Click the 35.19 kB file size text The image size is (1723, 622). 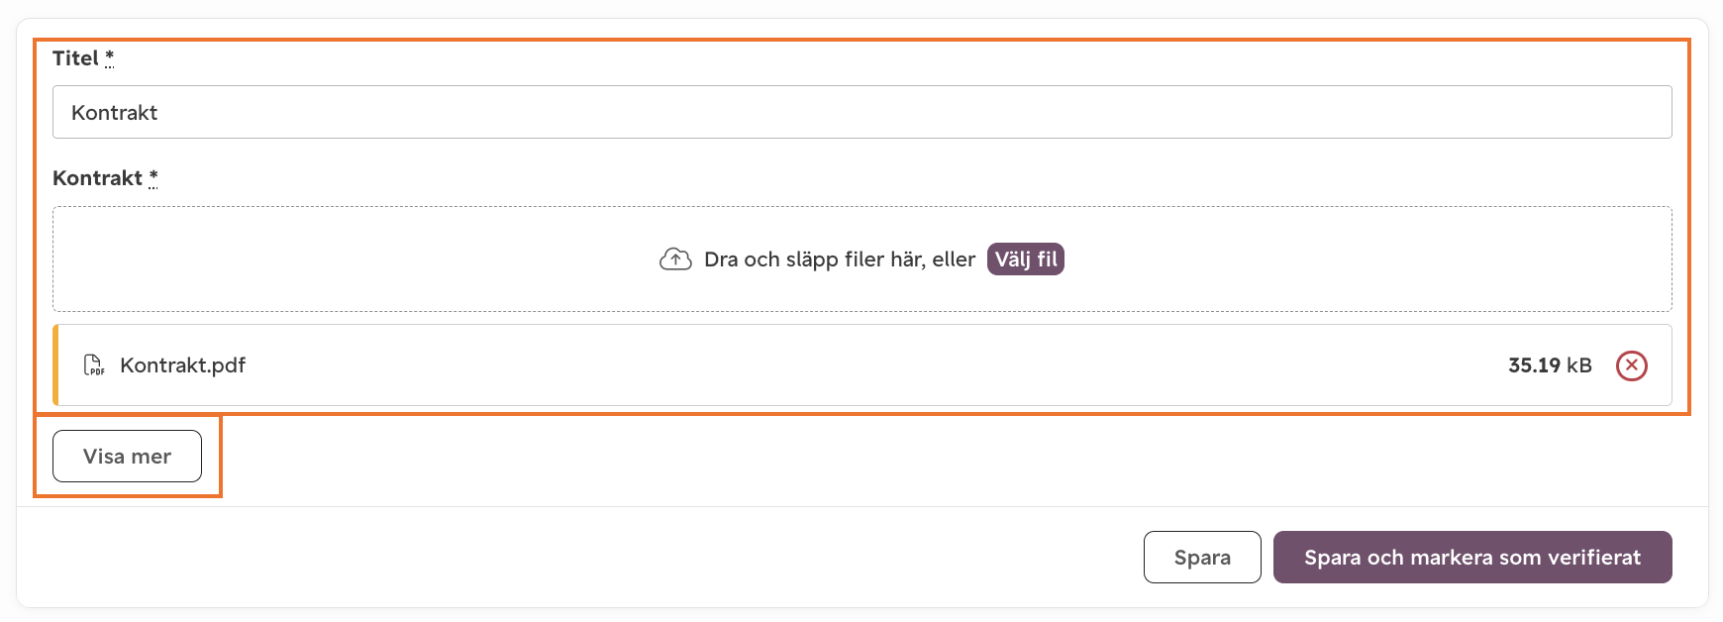tap(1550, 365)
